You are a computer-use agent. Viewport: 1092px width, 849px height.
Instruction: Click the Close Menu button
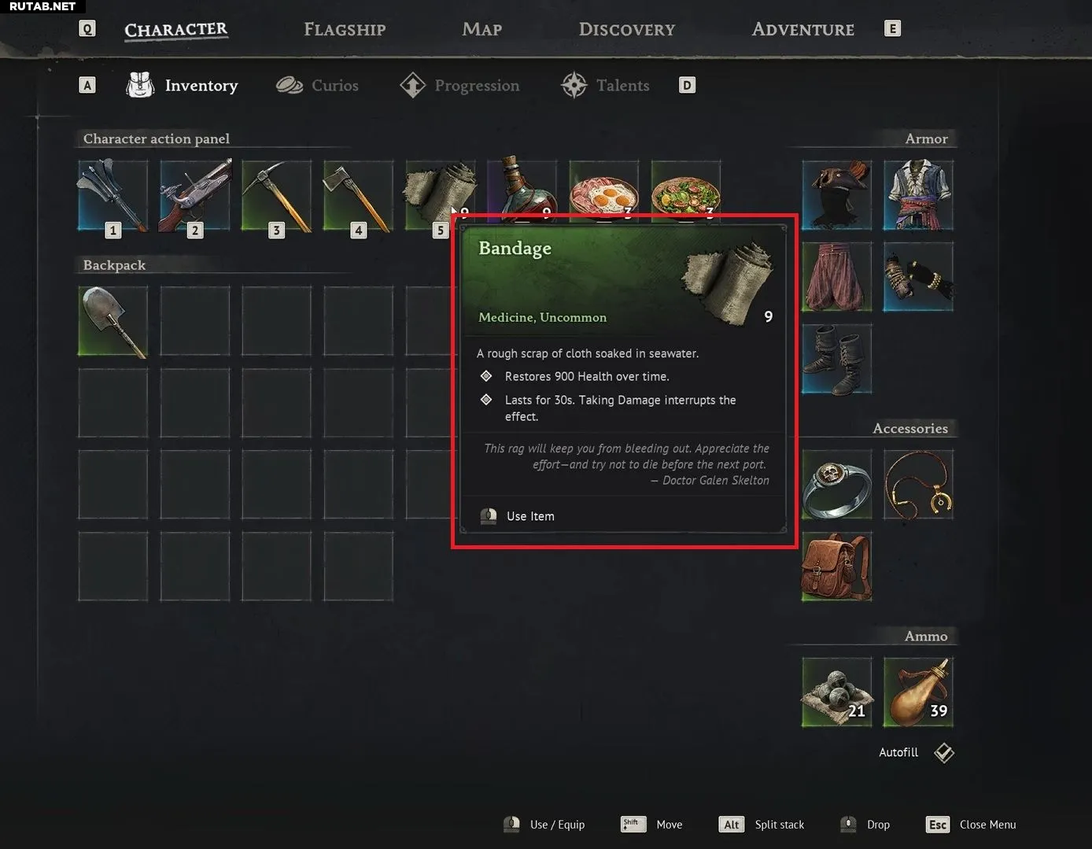(x=972, y=825)
